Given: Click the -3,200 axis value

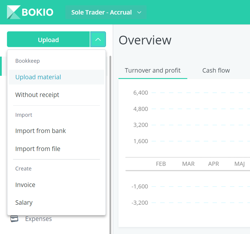Looking at the screenshot, I should (x=140, y=203).
